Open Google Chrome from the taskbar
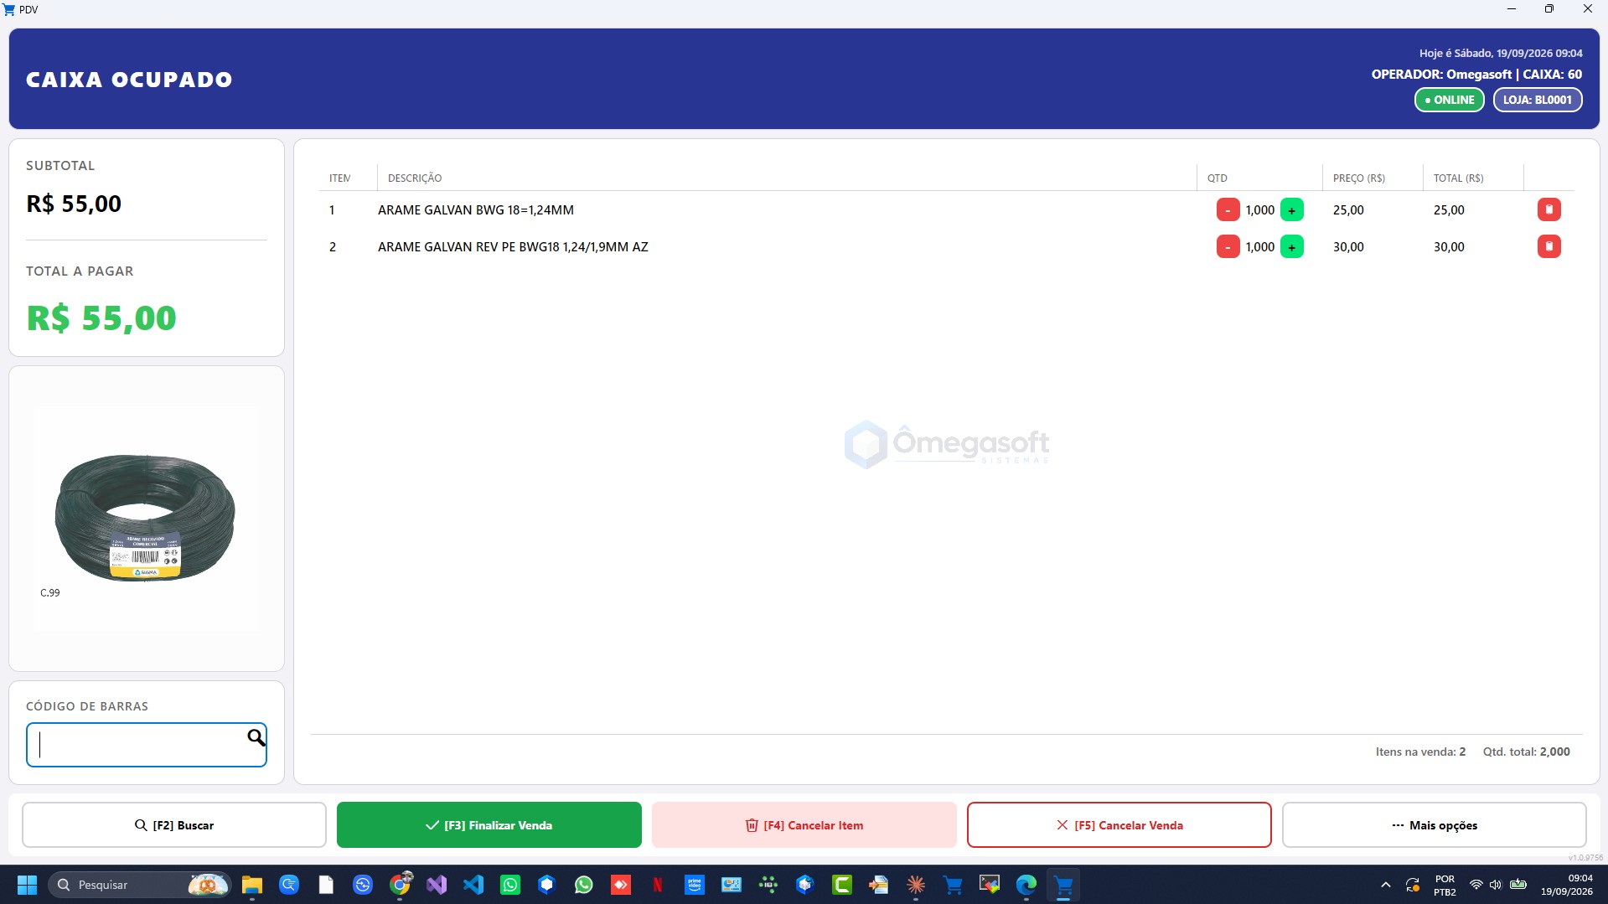The image size is (1608, 904). (x=401, y=885)
